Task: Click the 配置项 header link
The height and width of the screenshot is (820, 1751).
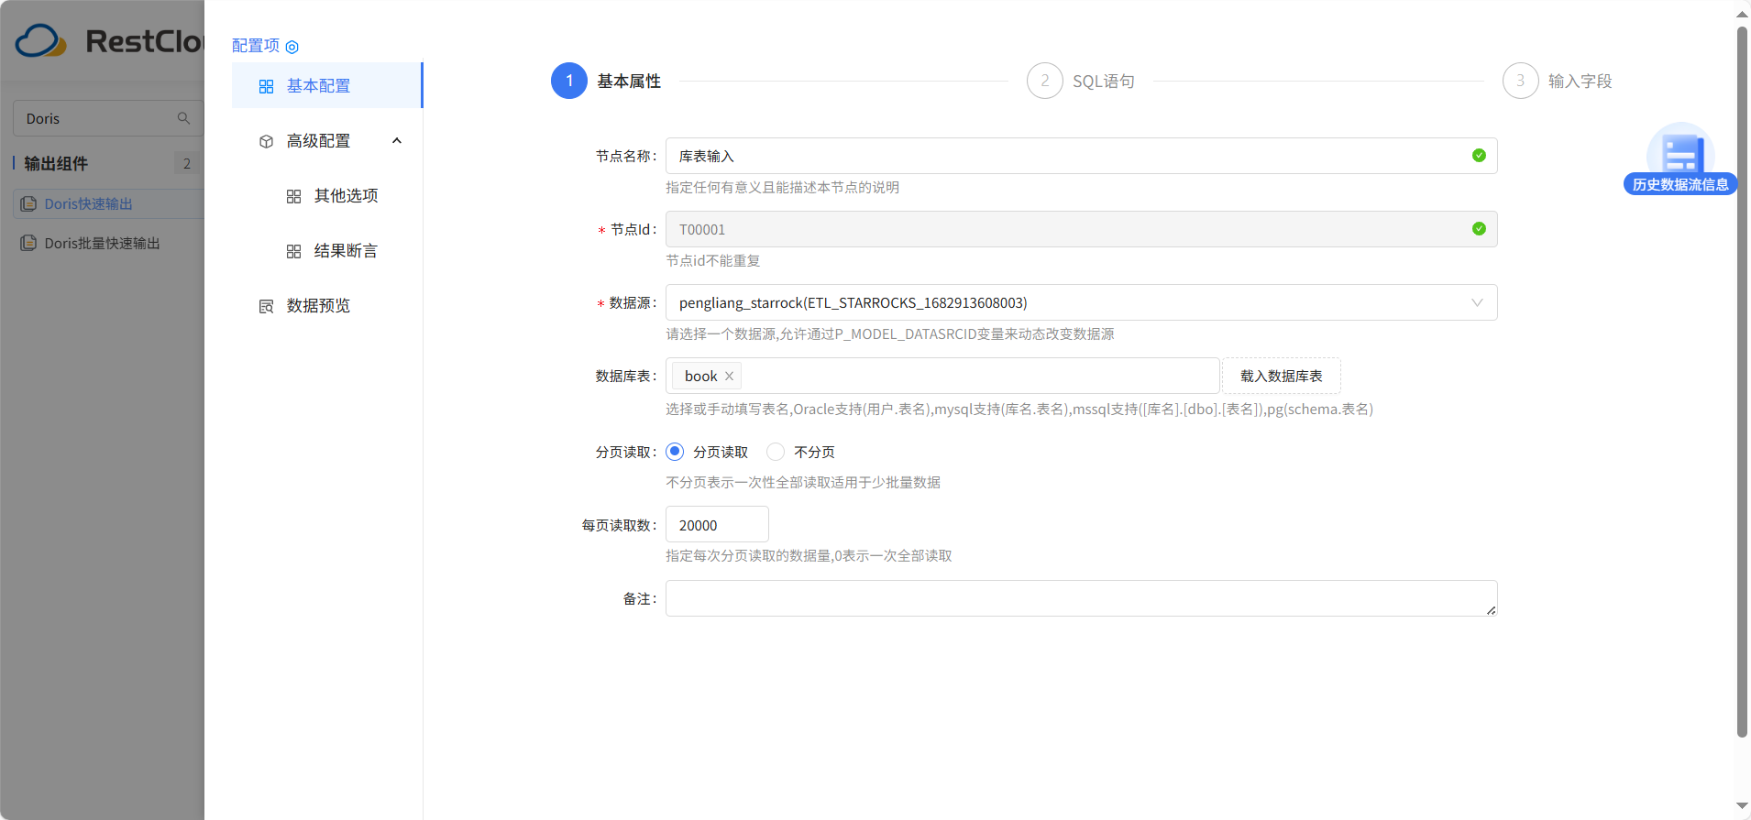Action: point(256,46)
